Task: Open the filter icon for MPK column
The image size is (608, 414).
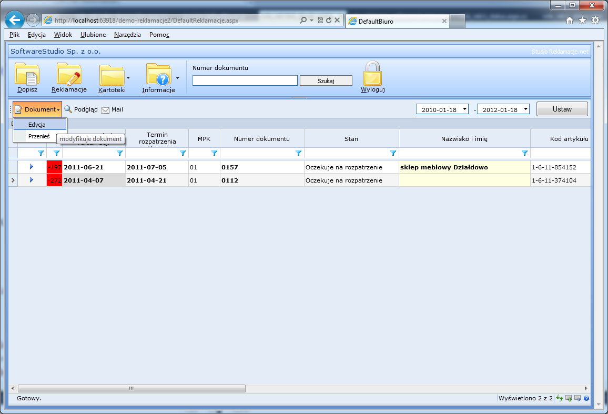Action: [215, 153]
